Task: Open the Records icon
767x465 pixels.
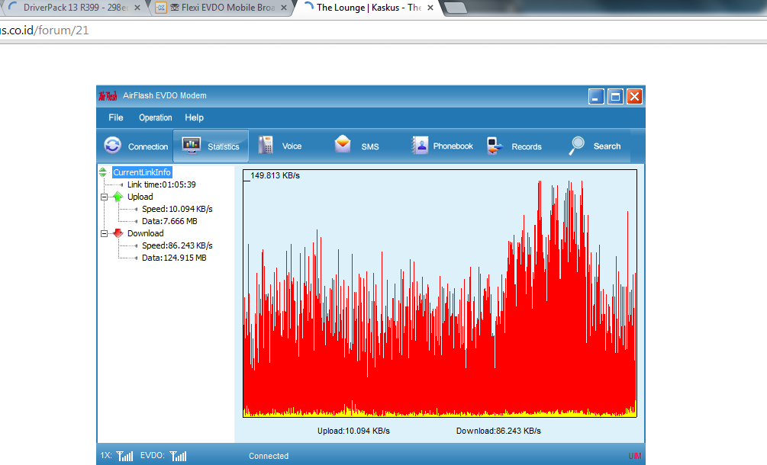Action: [x=495, y=146]
